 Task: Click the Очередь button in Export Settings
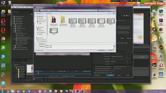(x=110, y=75)
